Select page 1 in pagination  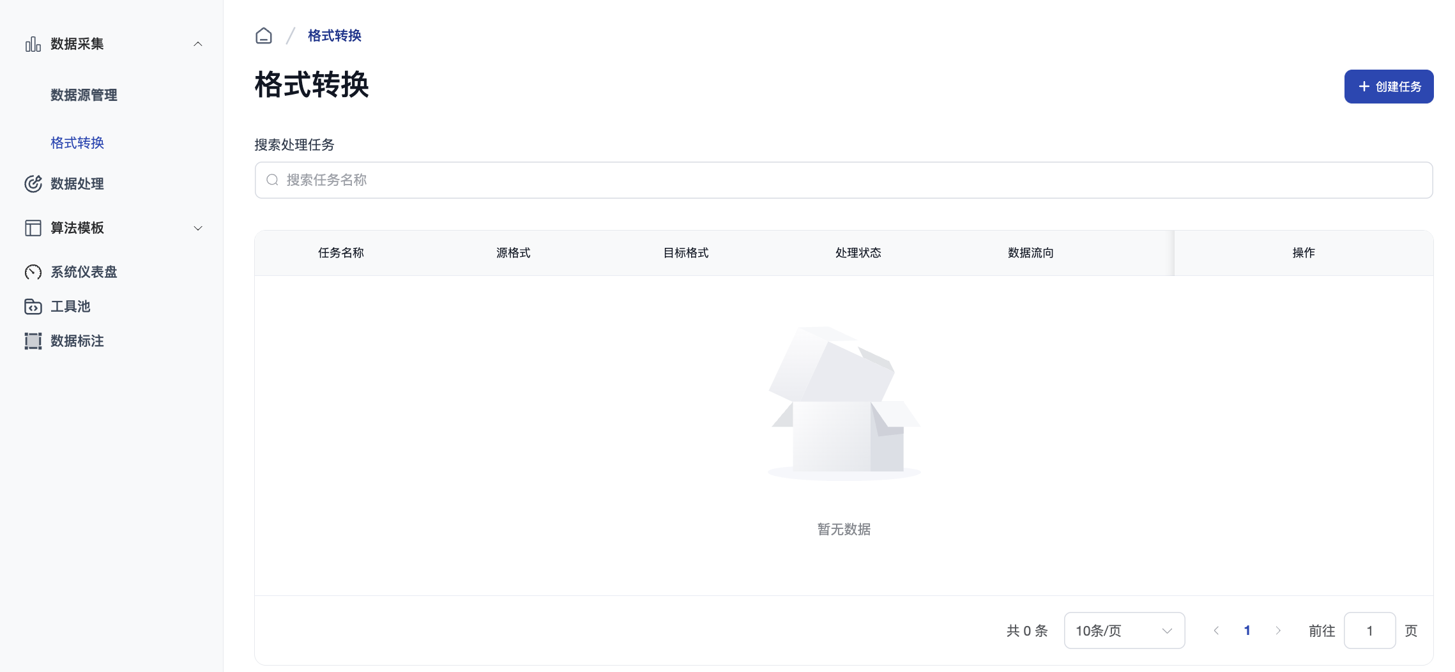[1247, 630]
